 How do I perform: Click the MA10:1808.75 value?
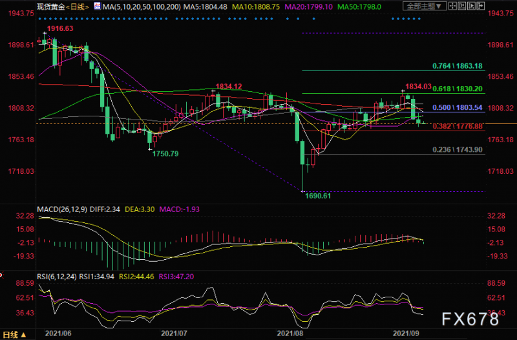(256, 6)
